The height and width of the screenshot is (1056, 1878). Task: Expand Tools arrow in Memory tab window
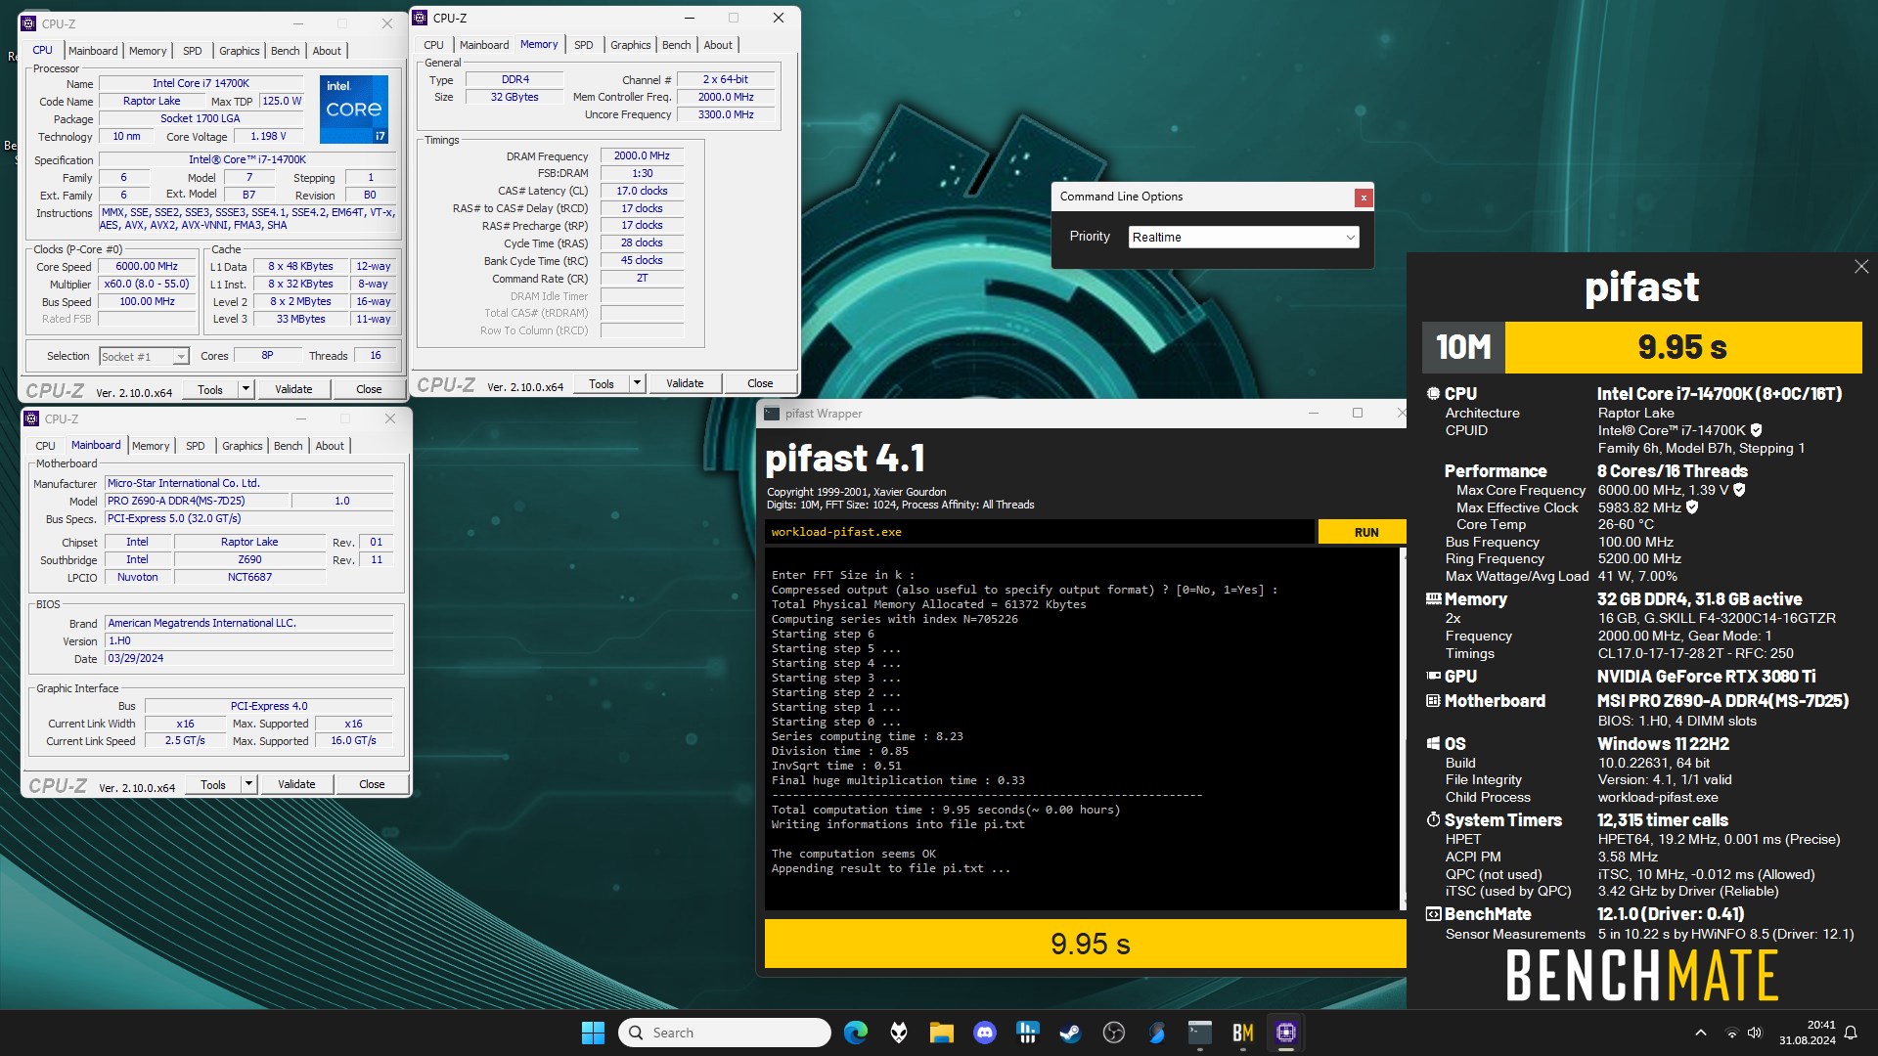pyautogui.click(x=637, y=383)
